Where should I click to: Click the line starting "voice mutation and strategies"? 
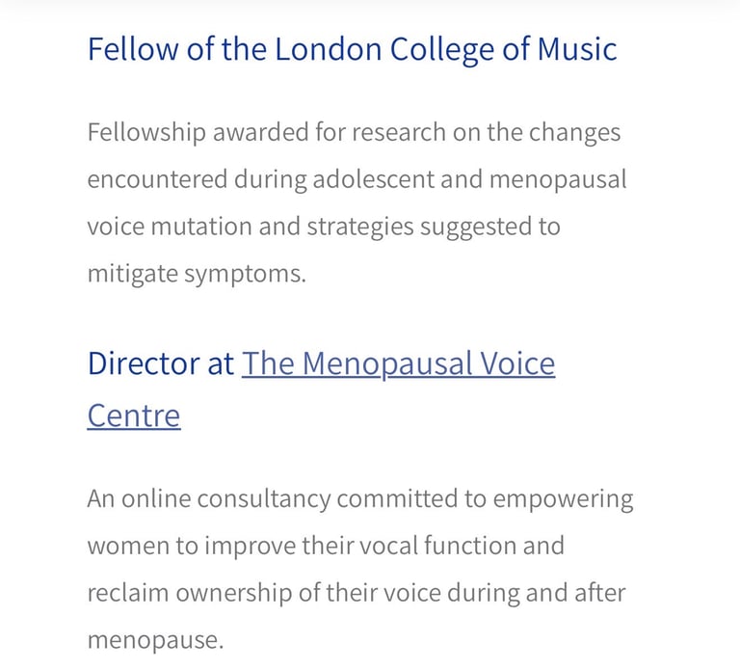[323, 227]
